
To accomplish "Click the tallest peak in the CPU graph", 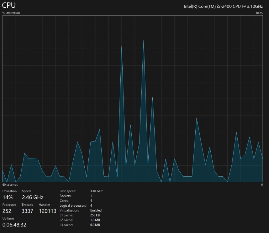I will [x=144, y=41].
